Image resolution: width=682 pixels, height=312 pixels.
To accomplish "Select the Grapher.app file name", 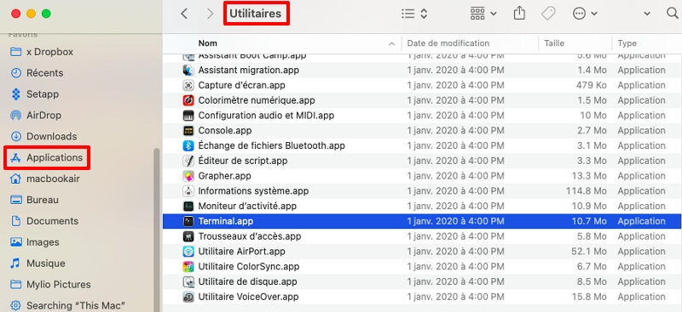I will click(x=224, y=176).
